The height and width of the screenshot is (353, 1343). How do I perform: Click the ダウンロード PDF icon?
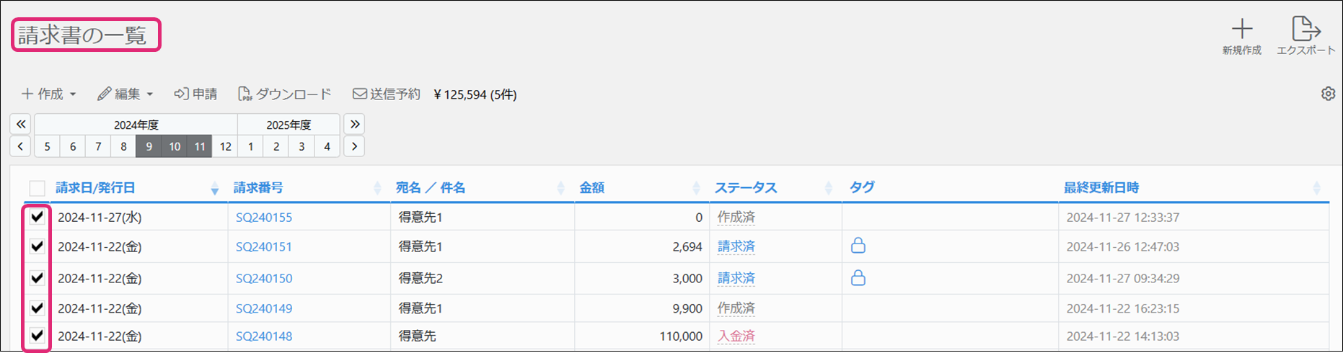[245, 94]
